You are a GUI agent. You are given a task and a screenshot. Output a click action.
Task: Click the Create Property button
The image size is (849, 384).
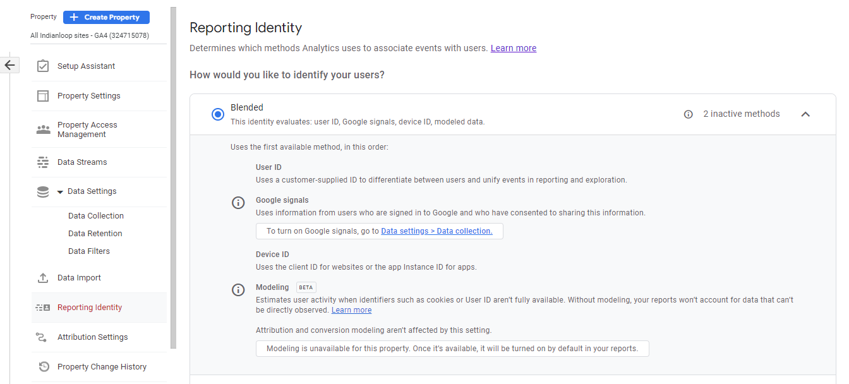pos(106,17)
